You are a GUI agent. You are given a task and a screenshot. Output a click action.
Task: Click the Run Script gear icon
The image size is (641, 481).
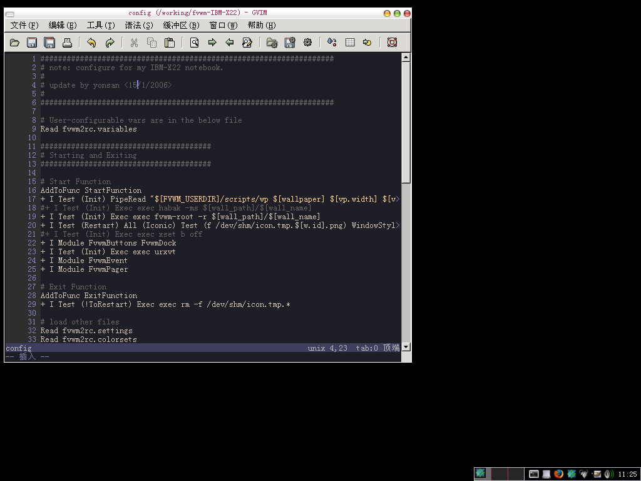(x=307, y=43)
